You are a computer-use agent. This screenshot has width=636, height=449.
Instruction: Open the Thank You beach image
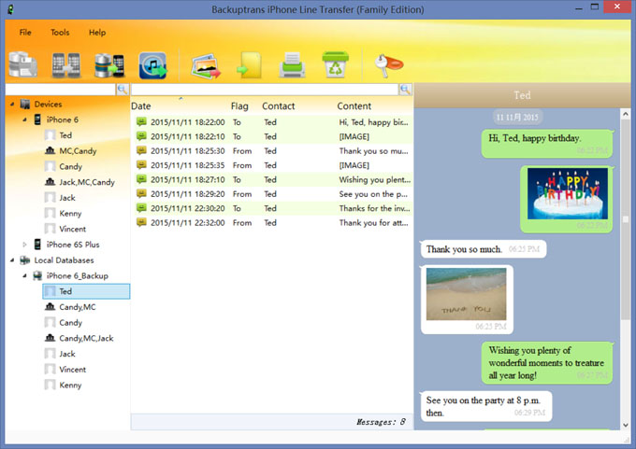coord(466,294)
